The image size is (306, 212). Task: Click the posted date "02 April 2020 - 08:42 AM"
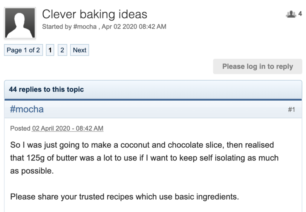tap(68, 129)
